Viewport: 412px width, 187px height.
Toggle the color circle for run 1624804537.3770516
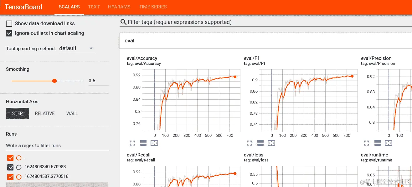(18, 176)
